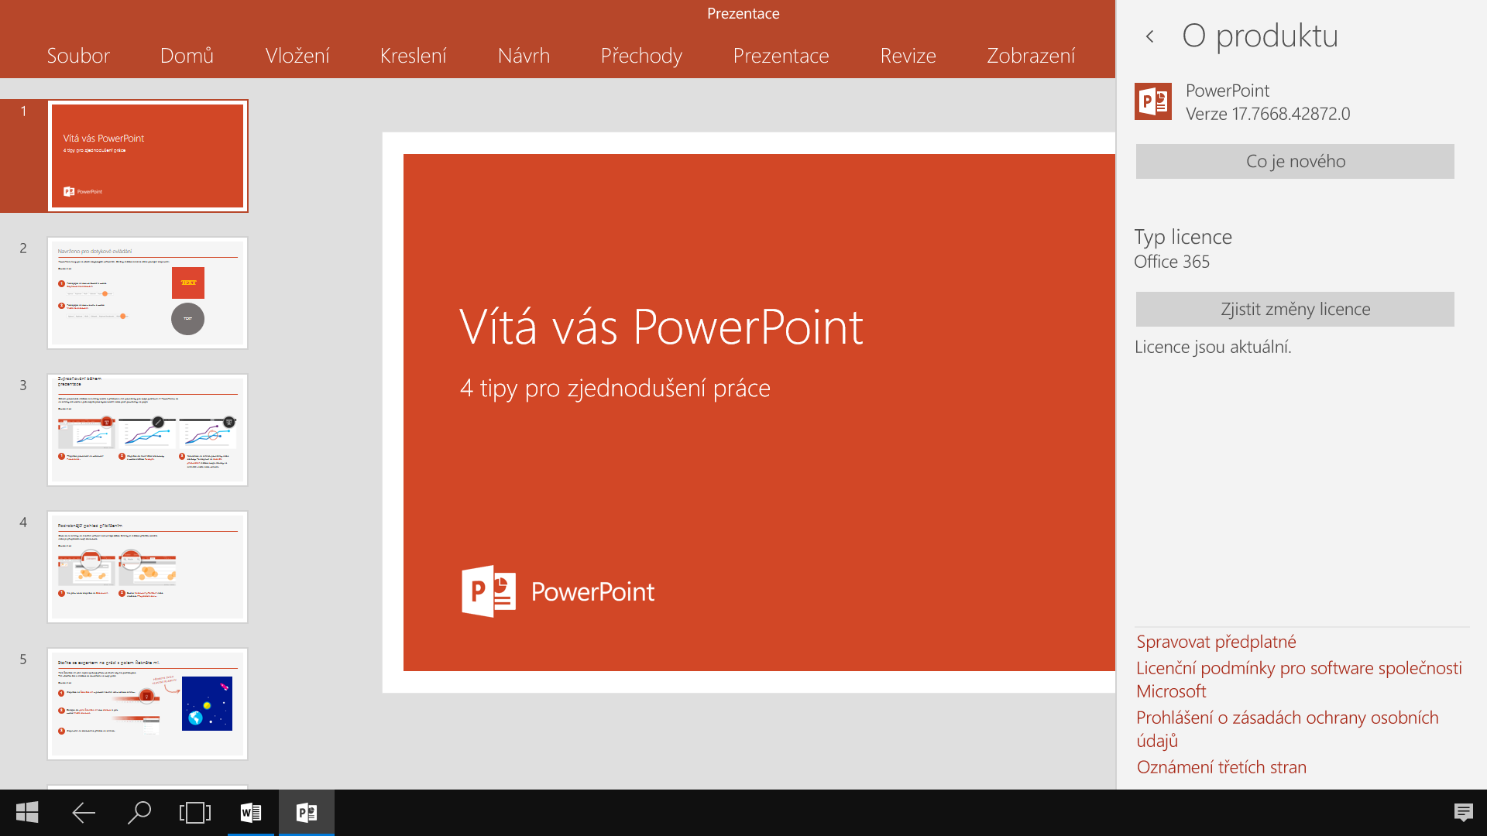Open the taskbar search magnifier
Viewport: 1487px width, 836px height.
coord(139,812)
